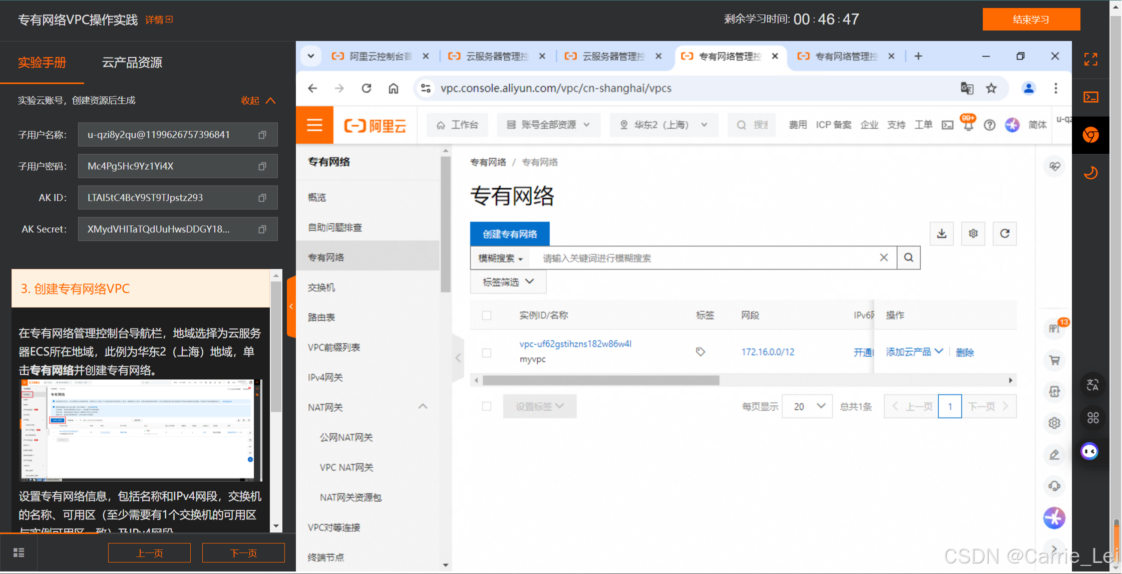
Task: Switch to 阿里云控制台首 browser tab
Action: [381, 56]
